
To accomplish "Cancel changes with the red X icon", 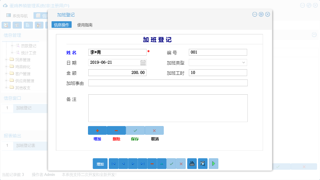I will point(181,163).
